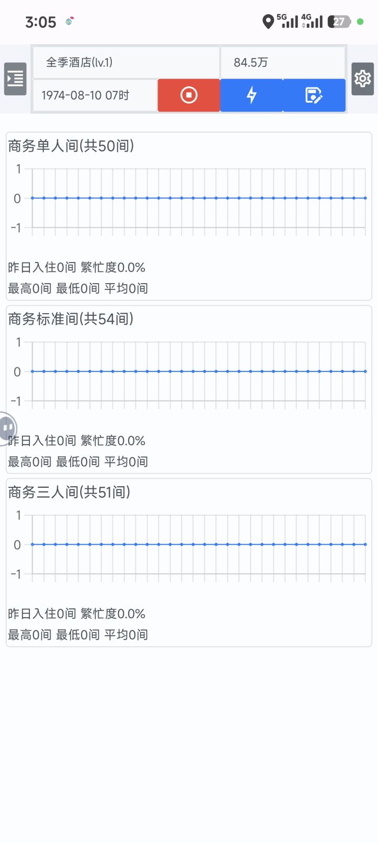The width and height of the screenshot is (378, 843).
Task: Open the 商务三人间(共51间) card title
Action: point(69,492)
